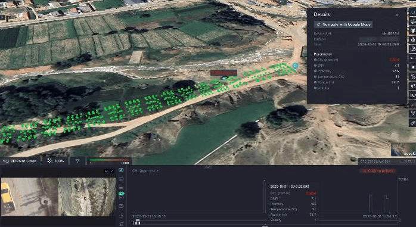Select the Temperature (°C) parameter dot

(315, 77)
